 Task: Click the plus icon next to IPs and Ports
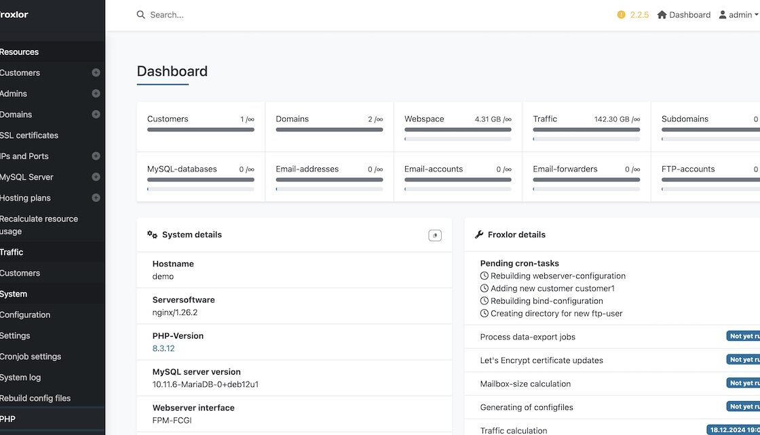click(96, 156)
